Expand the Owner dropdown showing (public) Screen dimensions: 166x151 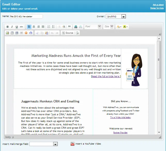point(116,16)
